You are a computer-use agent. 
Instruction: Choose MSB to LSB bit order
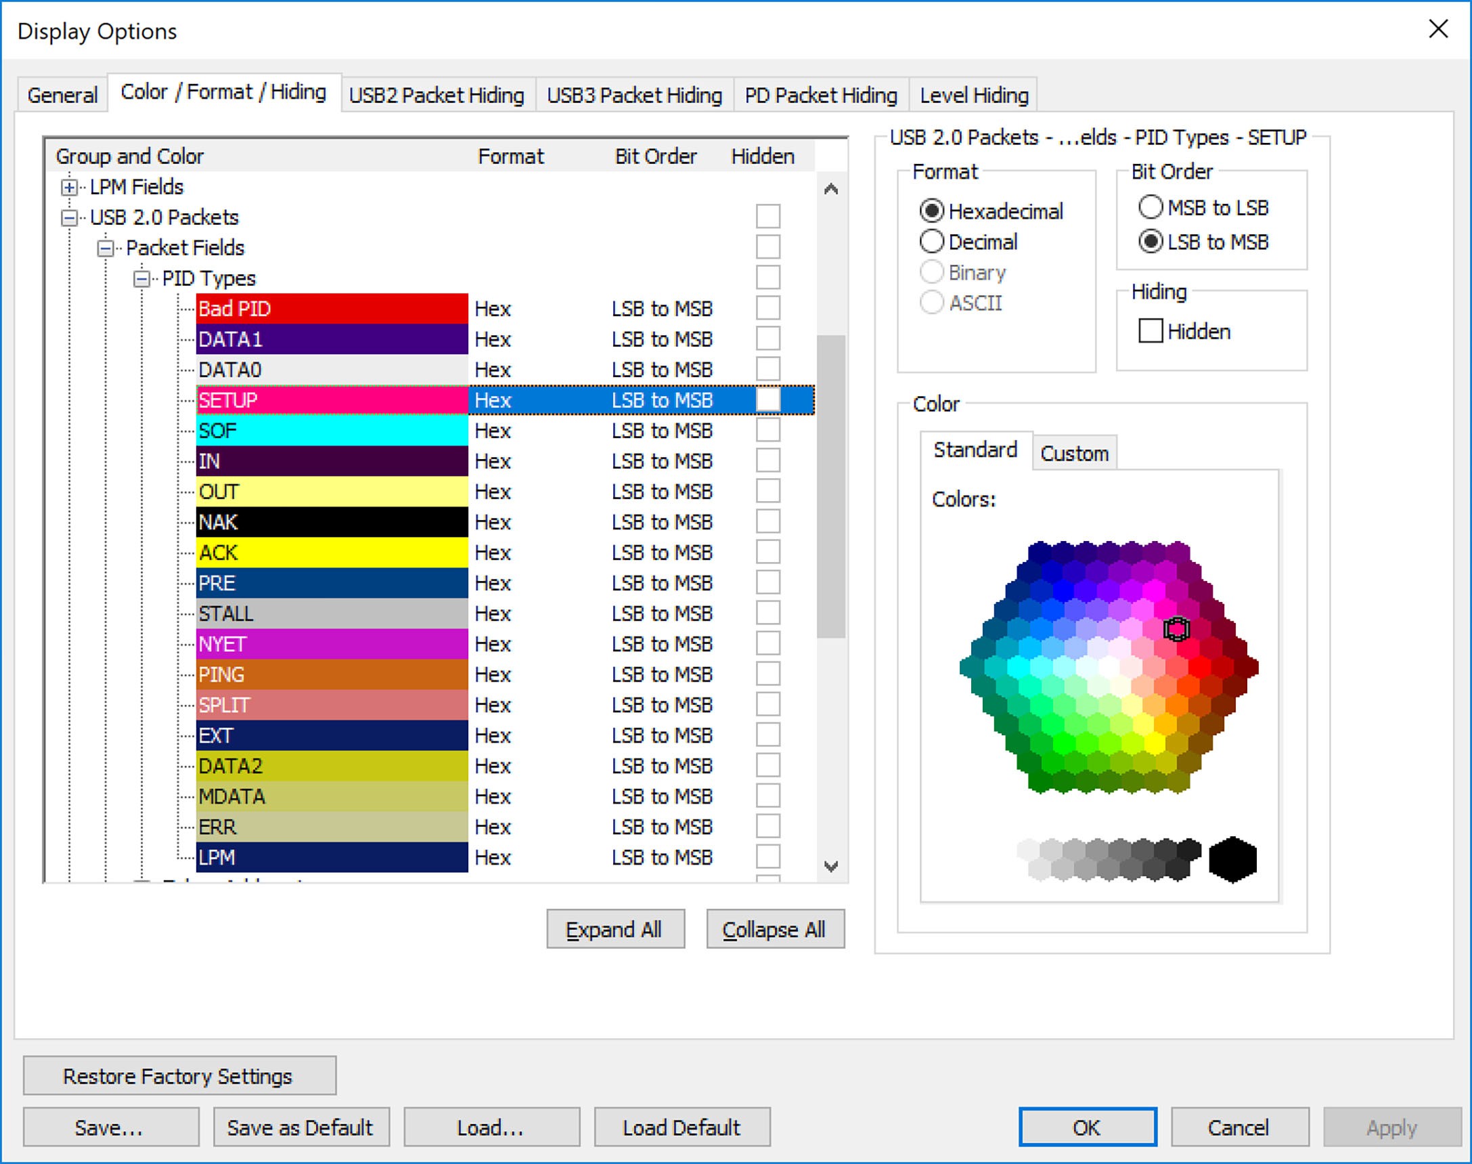(1151, 207)
